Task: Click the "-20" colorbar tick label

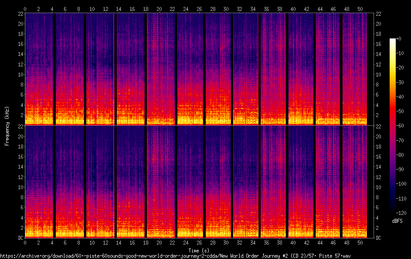Action: 400,68
